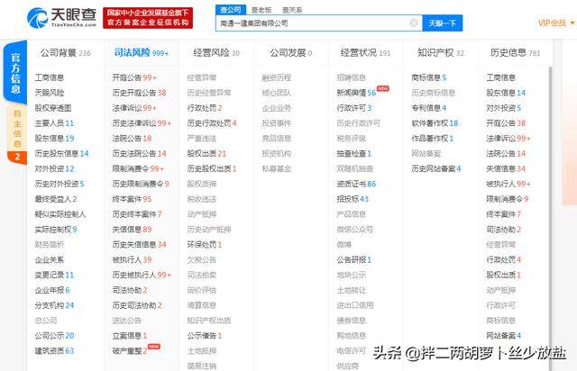Open the 公司背景 236 category

(x=65, y=53)
